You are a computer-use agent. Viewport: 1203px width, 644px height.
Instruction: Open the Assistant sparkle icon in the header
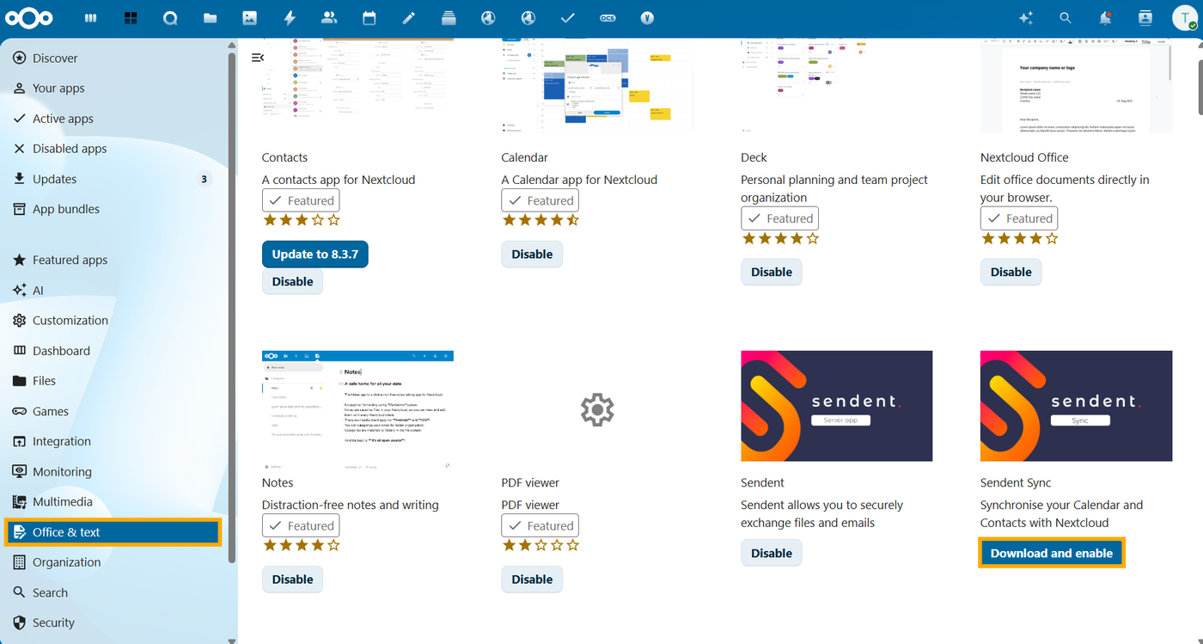pyautogui.click(x=1025, y=18)
